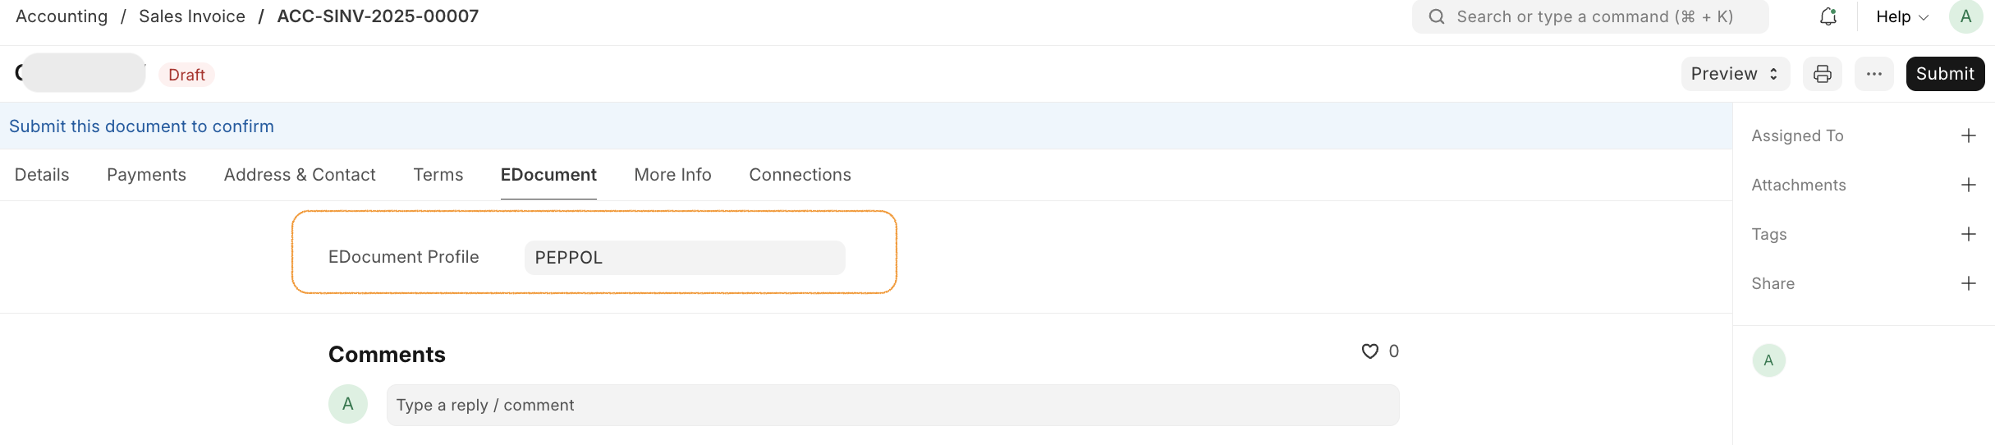Click the plus icon next to Share
This screenshot has width=1995, height=445.
[1968, 283]
